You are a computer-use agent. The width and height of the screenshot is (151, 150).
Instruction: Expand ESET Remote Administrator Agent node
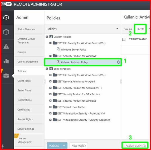pyautogui.click(x=50, y=81)
